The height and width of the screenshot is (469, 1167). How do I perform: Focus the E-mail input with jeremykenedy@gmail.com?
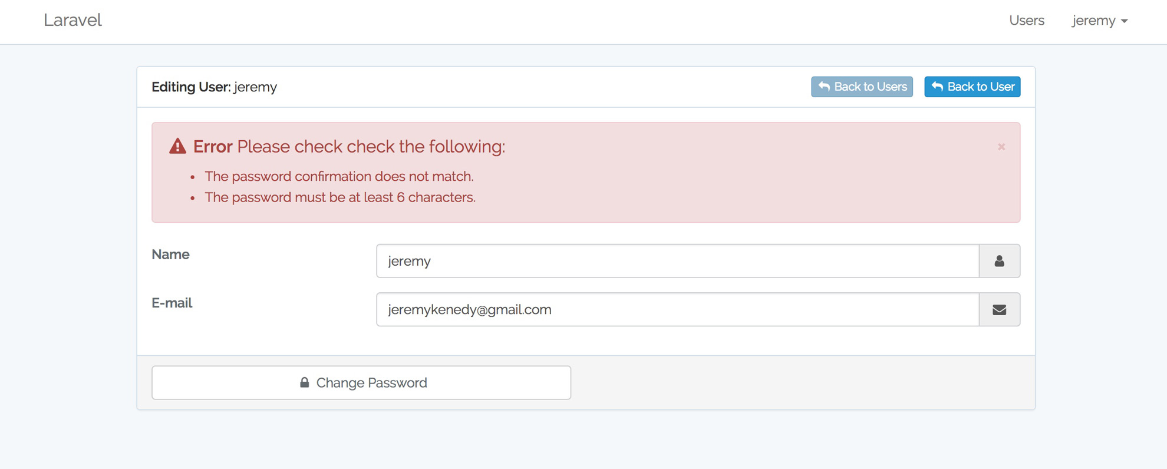pyautogui.click(x=677, y=310)
